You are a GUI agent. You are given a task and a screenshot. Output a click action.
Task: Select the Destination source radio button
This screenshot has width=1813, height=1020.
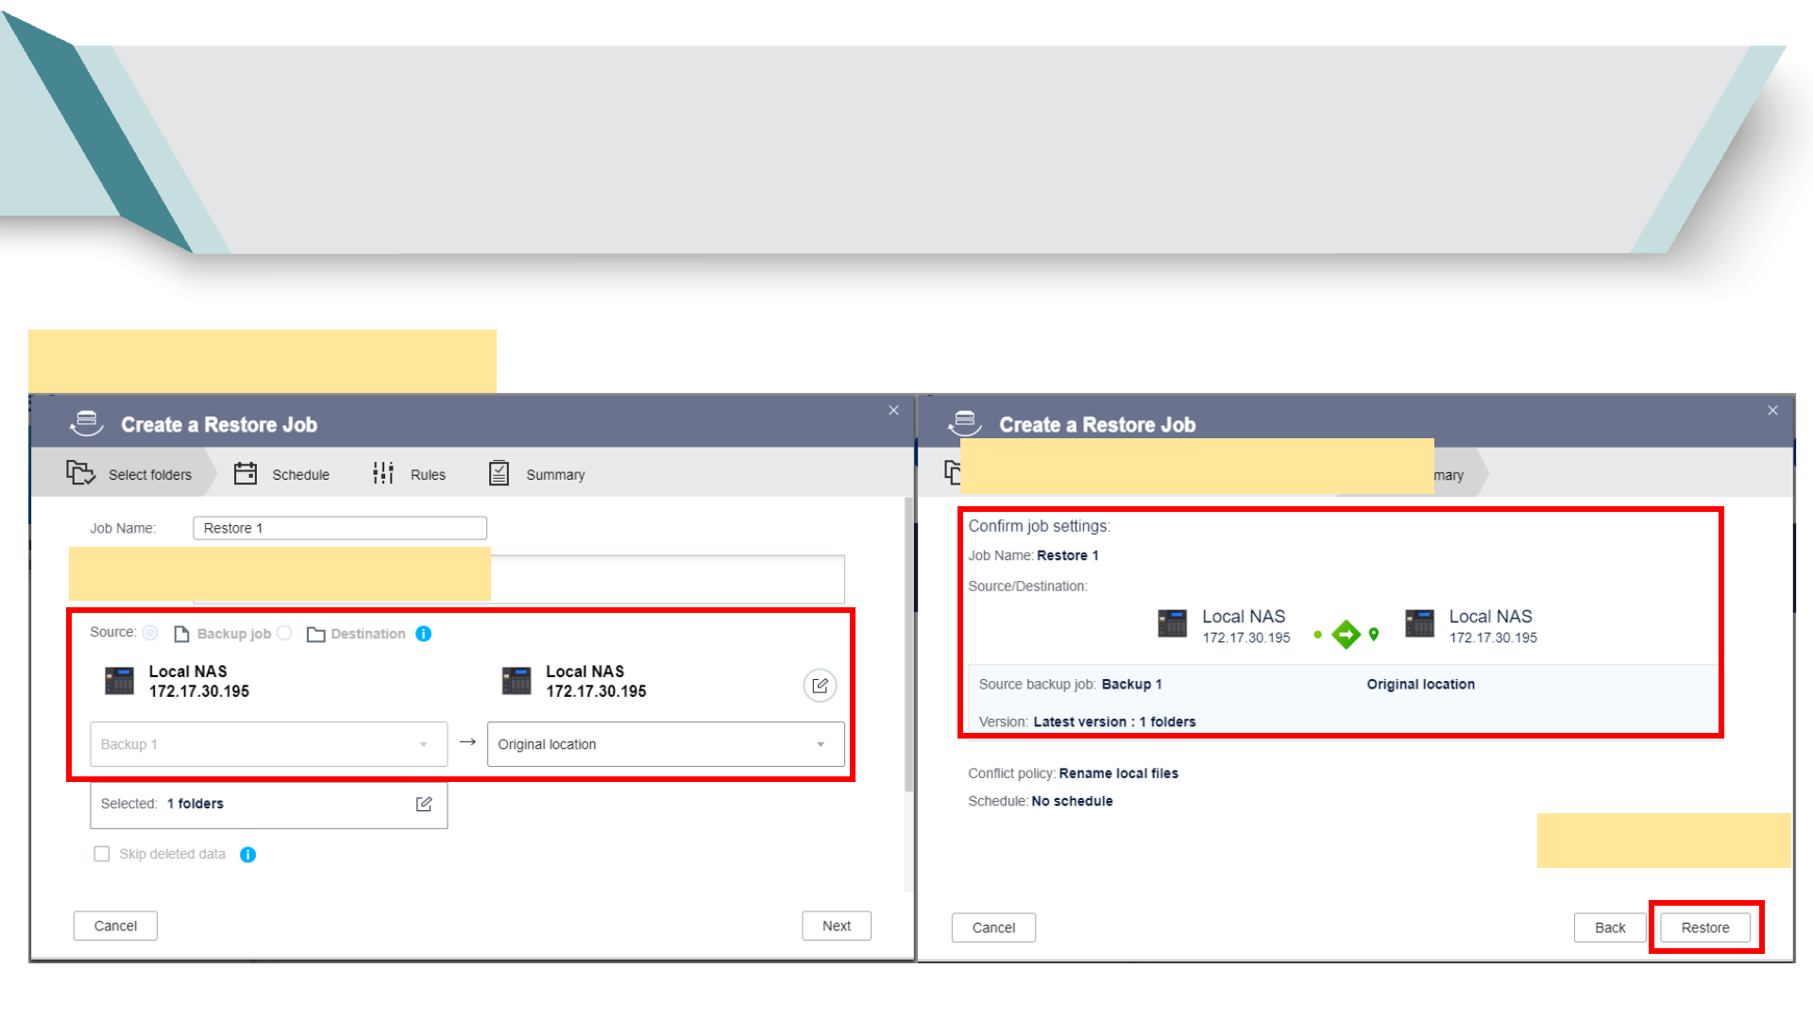click(284, 633)
